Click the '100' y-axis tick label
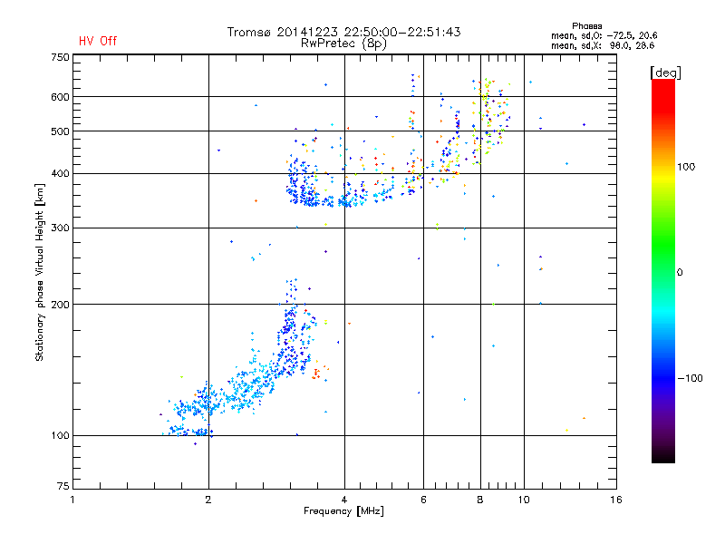The image size is (725, 544). [60, 435]
